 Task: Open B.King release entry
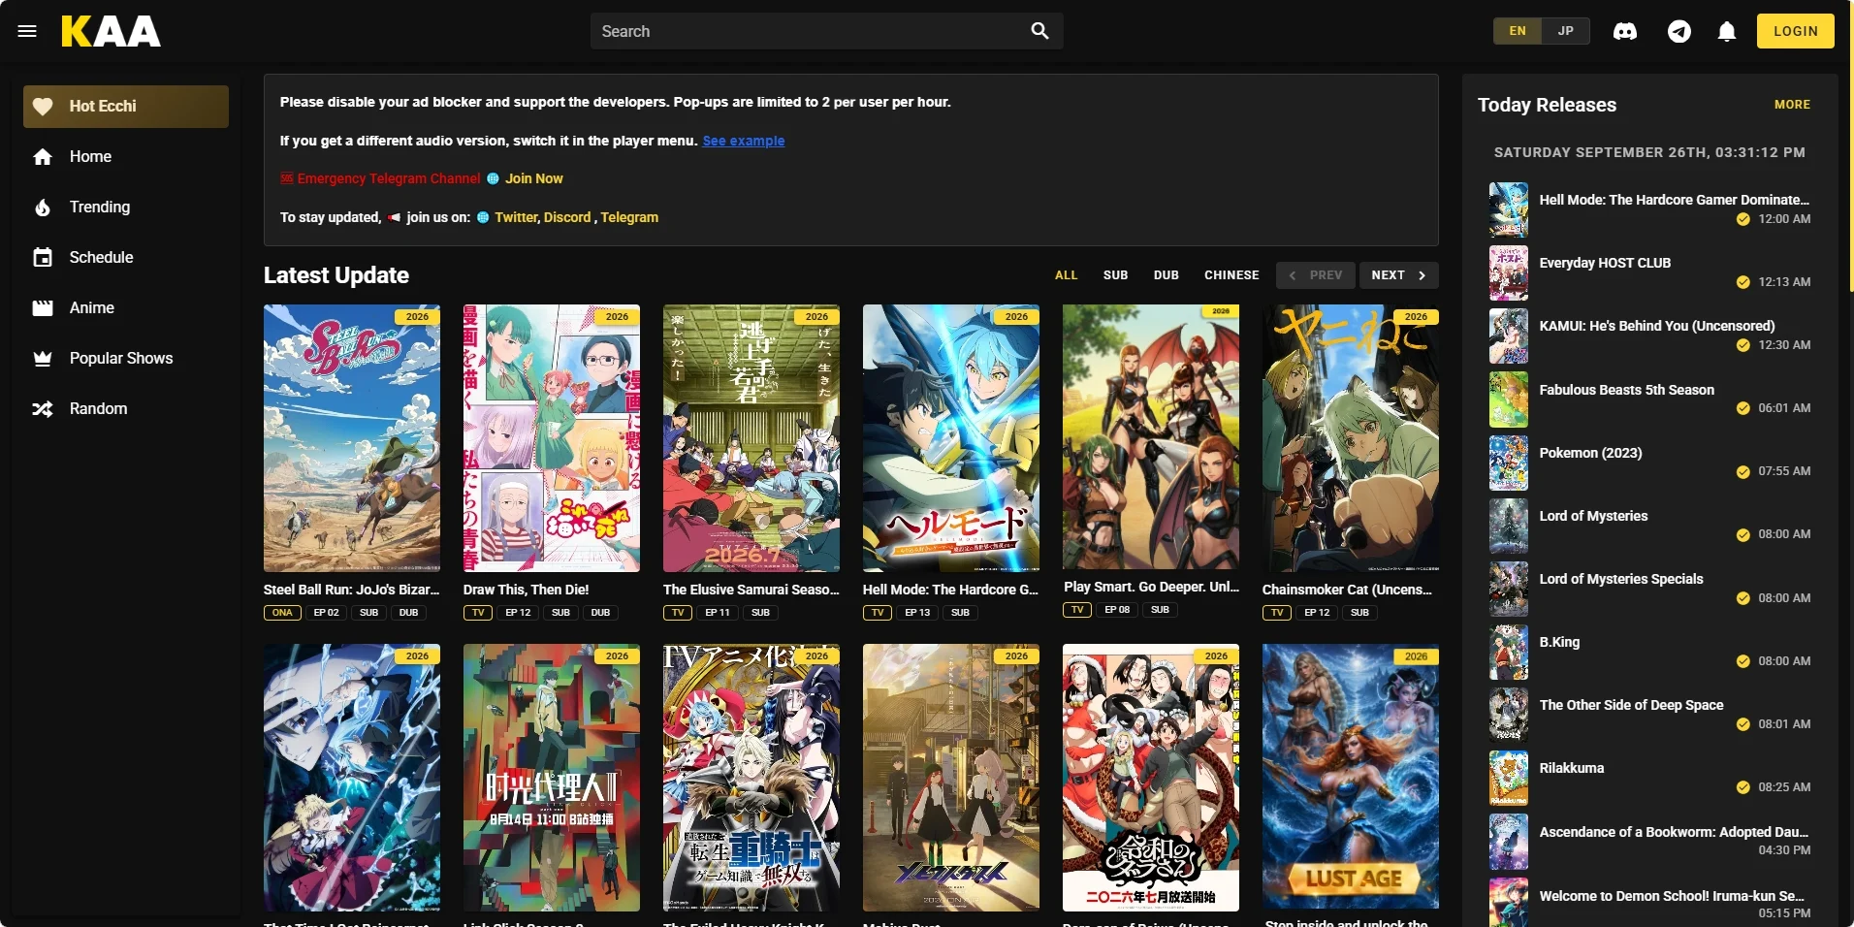[1650, 652]
